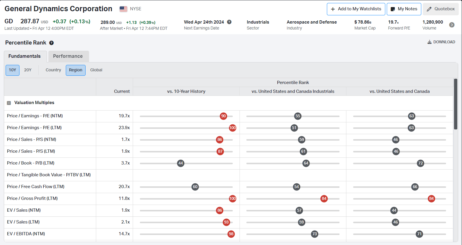The height and width of the screenshot is (245, 462).
Task: Click the help icon next to earnings date
Action: [x=229, y=22]
